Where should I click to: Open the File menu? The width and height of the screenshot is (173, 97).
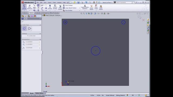coord(38,2)
